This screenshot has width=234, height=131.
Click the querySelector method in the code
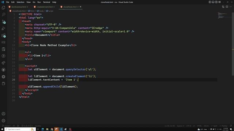[76, 70]
